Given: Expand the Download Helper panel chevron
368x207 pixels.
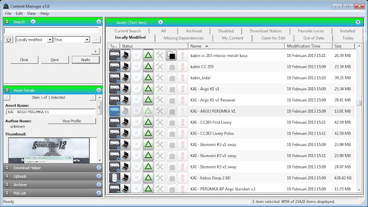Looking at the screenshot, I should click(x=98, y=167).
